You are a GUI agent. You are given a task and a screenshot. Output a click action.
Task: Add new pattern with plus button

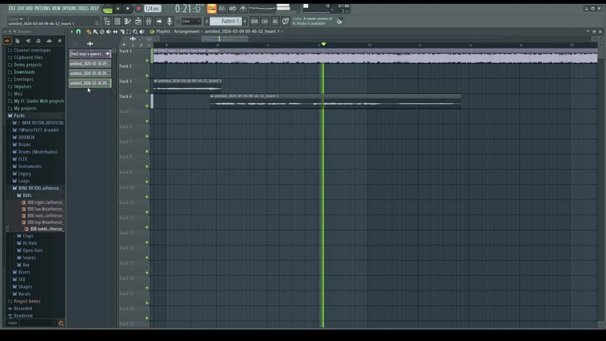click(245, 21)
